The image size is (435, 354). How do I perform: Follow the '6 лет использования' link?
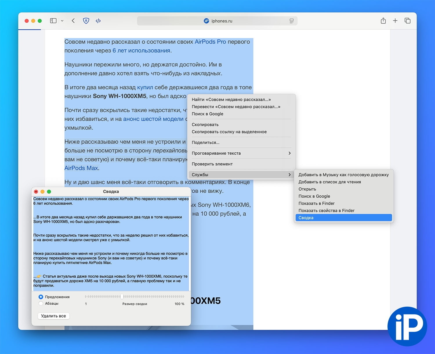click(x=141, y=50)
